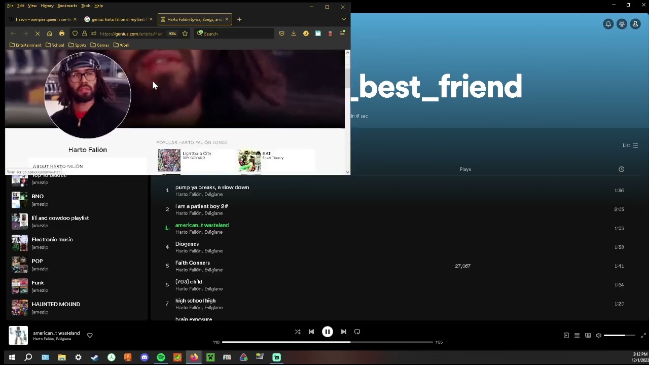The image size is (649, 365).
Task: Click the genius.com URL address bar
Action: pyautogui.click(x=131, y=33)
